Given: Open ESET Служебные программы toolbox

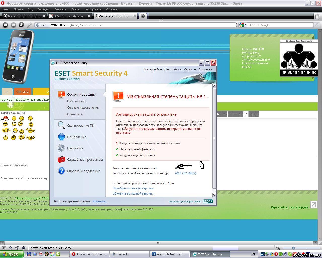Looking at the screenshot, I should 80,159.
